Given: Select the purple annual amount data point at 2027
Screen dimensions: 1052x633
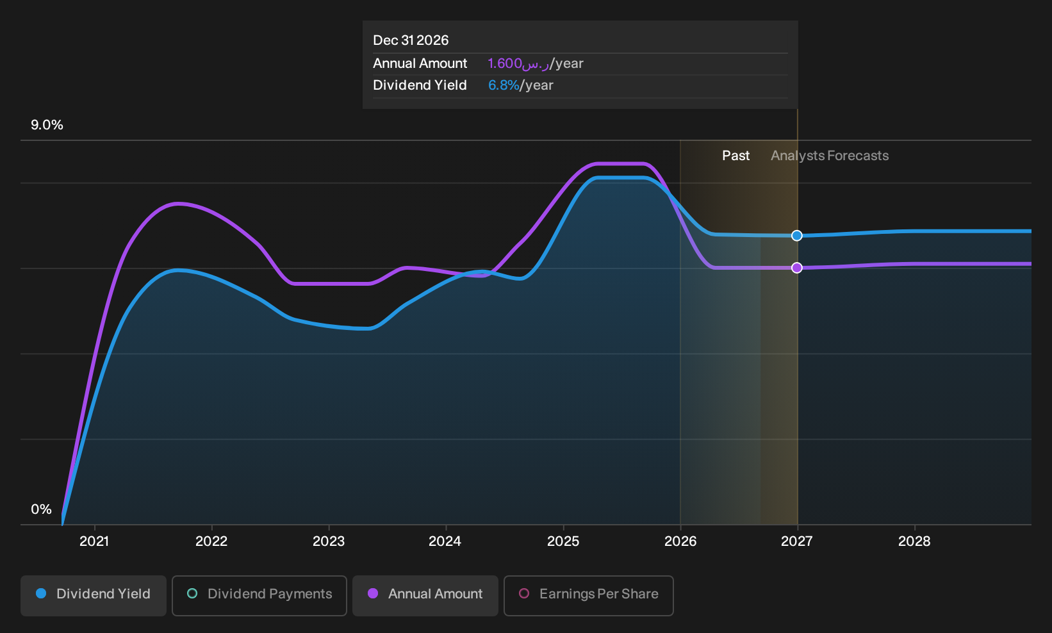Looking at the screenshot, I should click(797, 268).
